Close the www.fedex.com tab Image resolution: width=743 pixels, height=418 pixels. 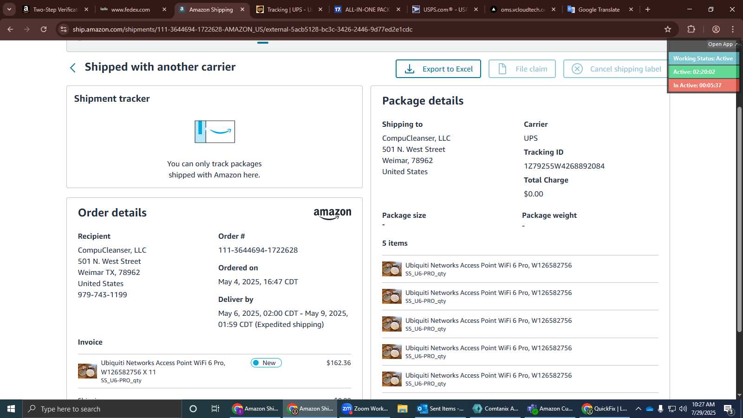pyautogui.click(x=164, y=9)
